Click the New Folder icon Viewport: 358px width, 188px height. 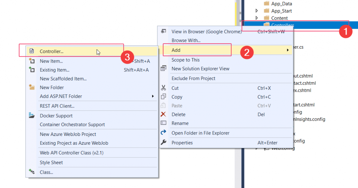click(x=32, y=87)
